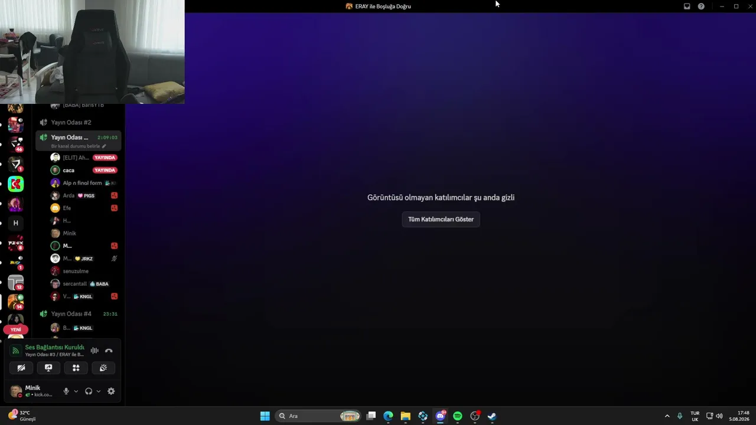The height and width of the screenshot is (425, 756).
Task: Open F2NIX server with badge 8
Action: pos(16,243)
